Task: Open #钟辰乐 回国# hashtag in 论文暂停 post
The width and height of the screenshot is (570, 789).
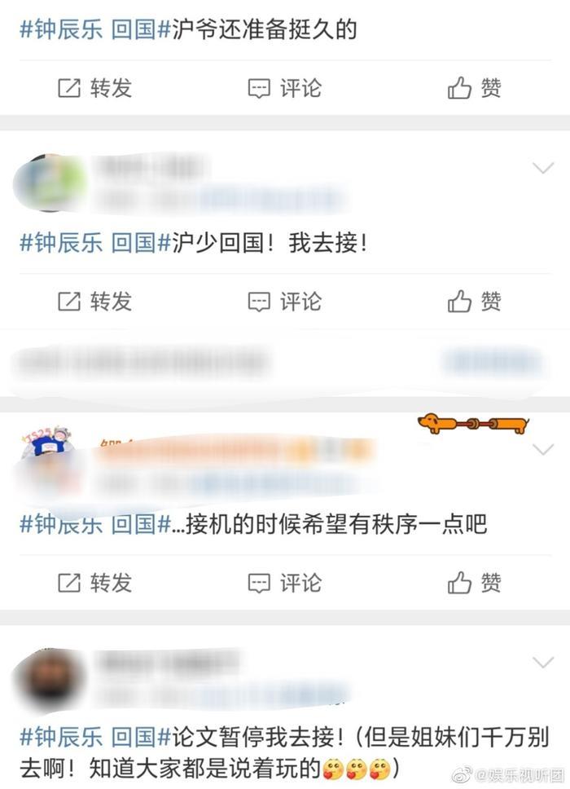Action: 95,737
